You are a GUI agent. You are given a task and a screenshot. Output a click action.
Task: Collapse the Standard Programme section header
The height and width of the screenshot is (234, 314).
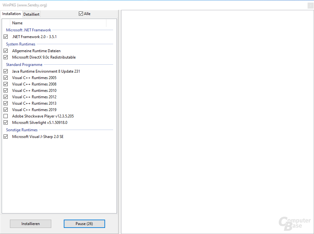[24, 64]
